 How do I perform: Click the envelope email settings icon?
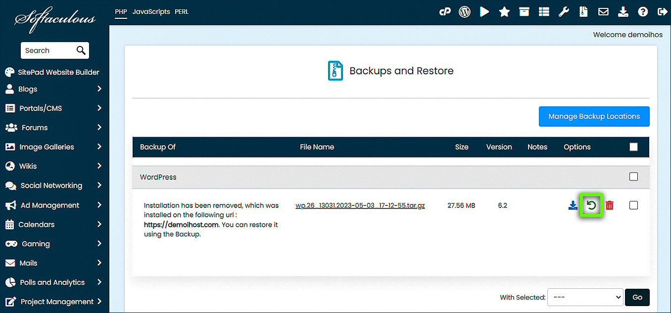(603, 12)
